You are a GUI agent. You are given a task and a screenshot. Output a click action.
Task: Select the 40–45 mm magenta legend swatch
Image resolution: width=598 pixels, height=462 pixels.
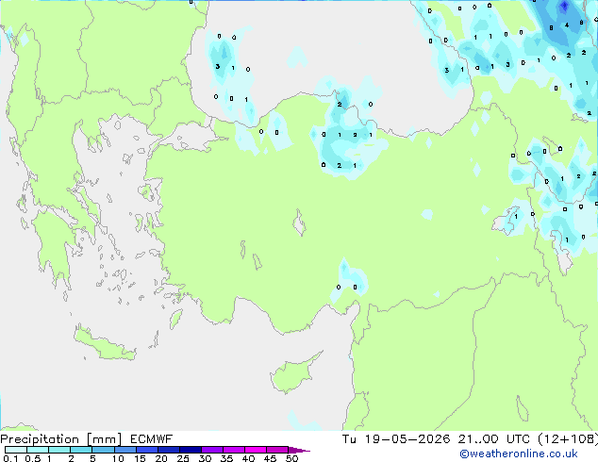256,450
